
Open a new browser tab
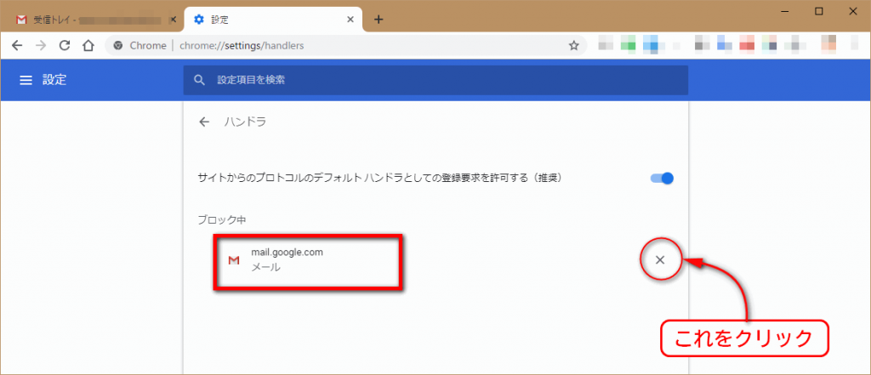[379, 19]
